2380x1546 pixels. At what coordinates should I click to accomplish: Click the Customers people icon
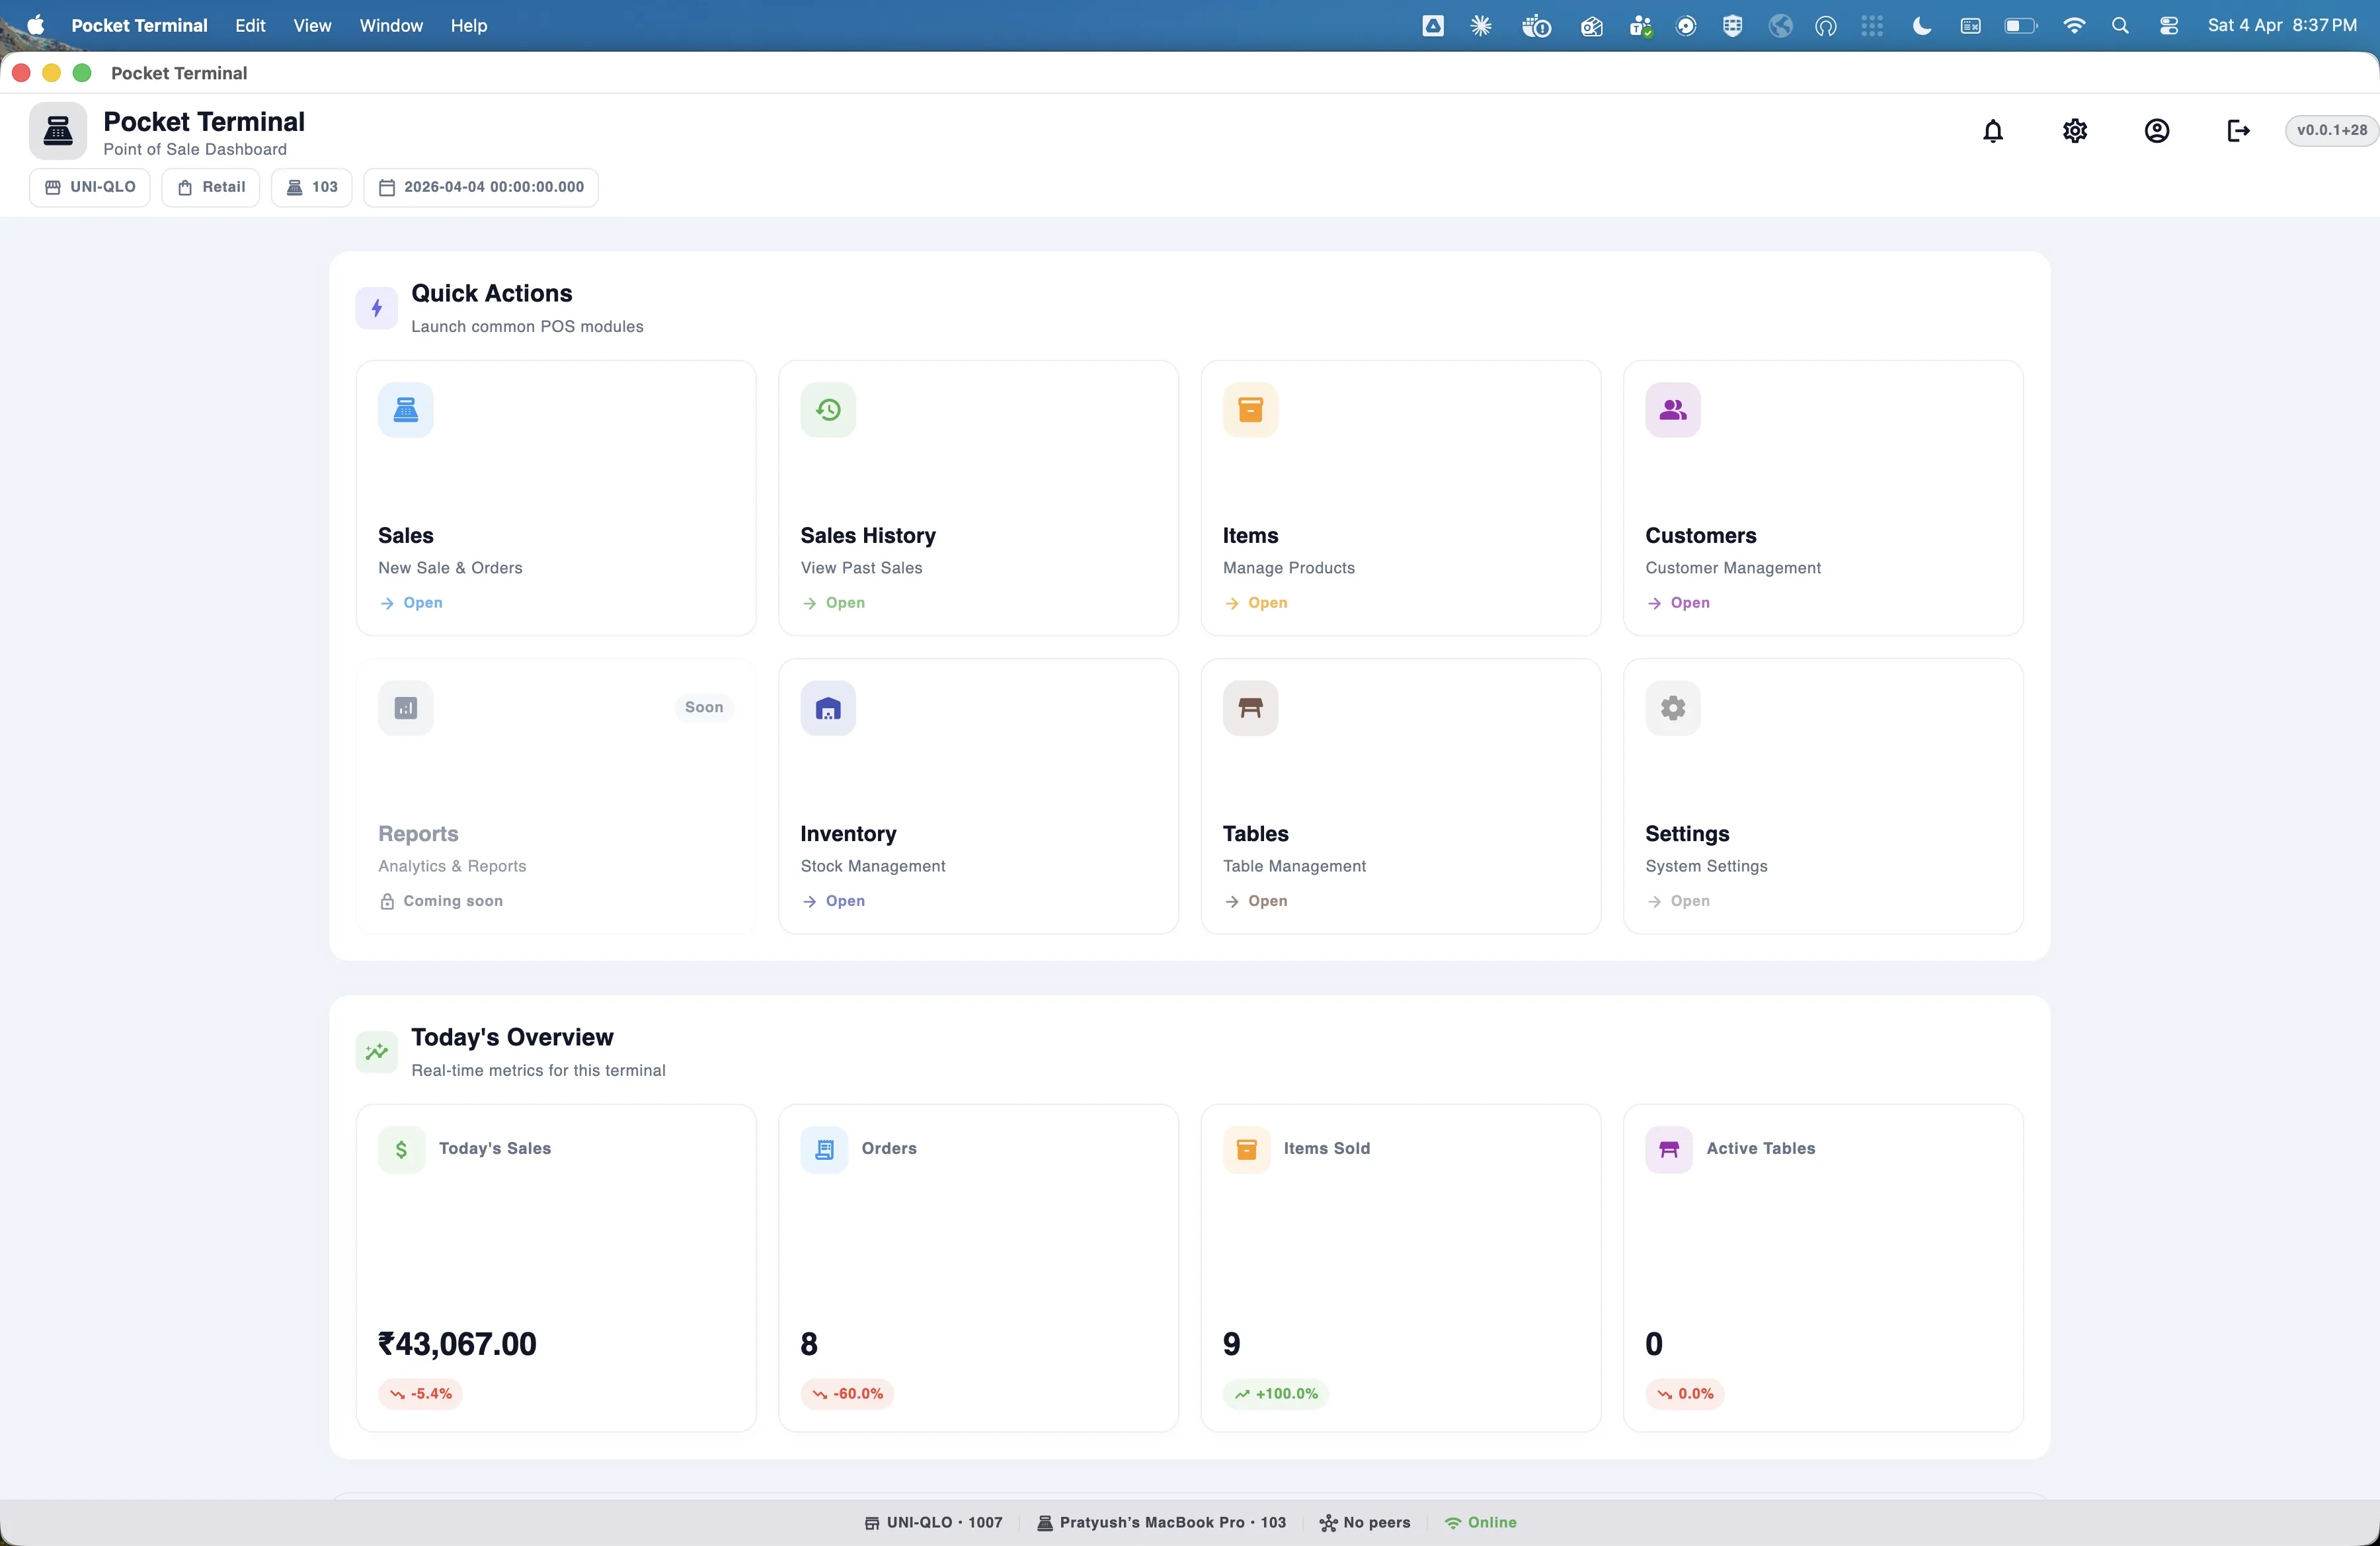tap(1672, 410)
